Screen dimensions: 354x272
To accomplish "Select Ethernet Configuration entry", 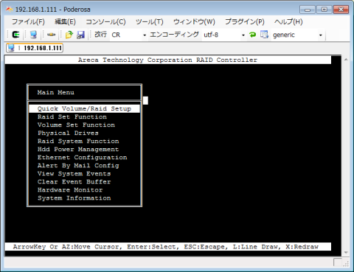I will [83, 157].
